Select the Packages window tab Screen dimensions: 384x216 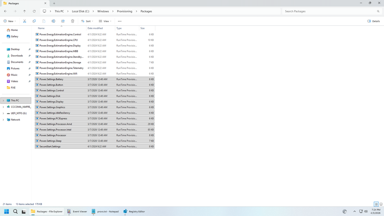[x=25, y=3]
